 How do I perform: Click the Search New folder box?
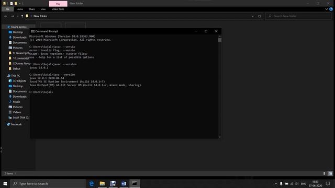(x=298, y=16)
